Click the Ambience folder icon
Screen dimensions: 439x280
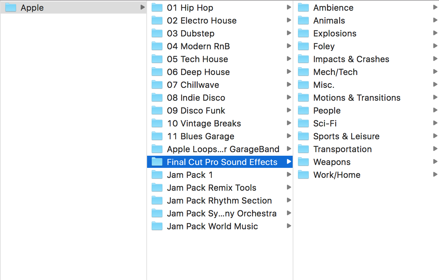[303, 7]
